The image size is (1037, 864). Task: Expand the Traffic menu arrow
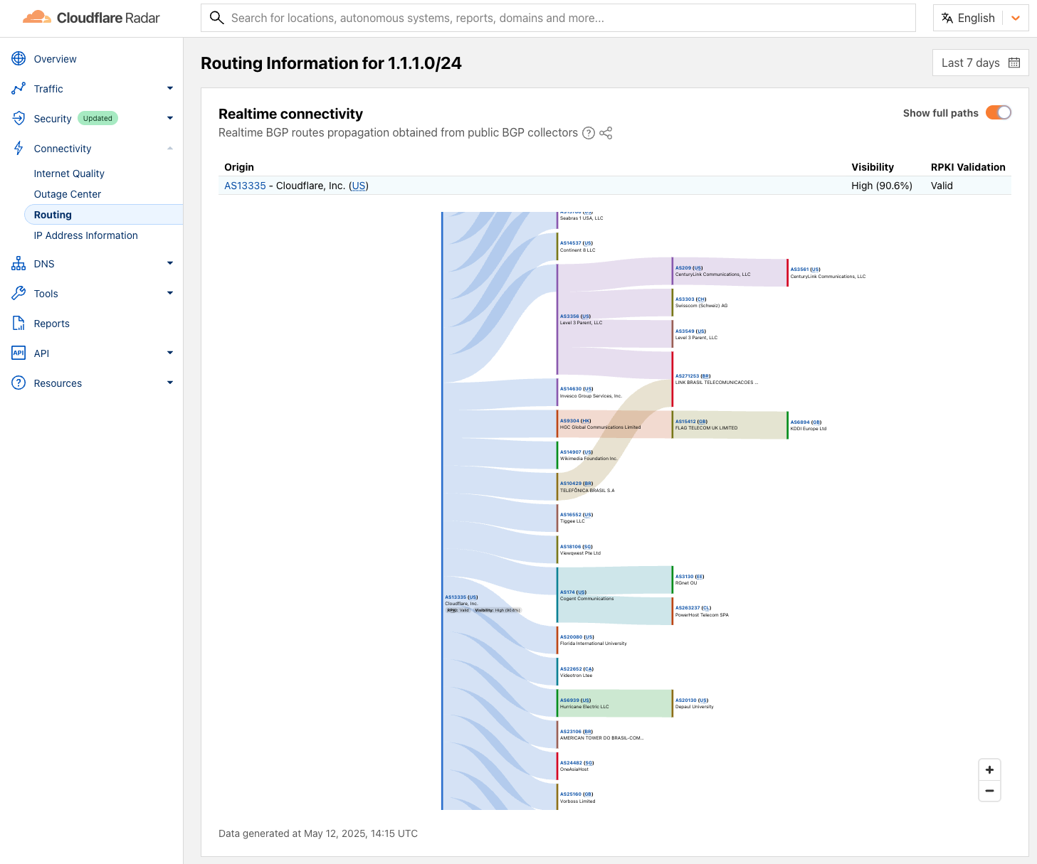(170, 88)
